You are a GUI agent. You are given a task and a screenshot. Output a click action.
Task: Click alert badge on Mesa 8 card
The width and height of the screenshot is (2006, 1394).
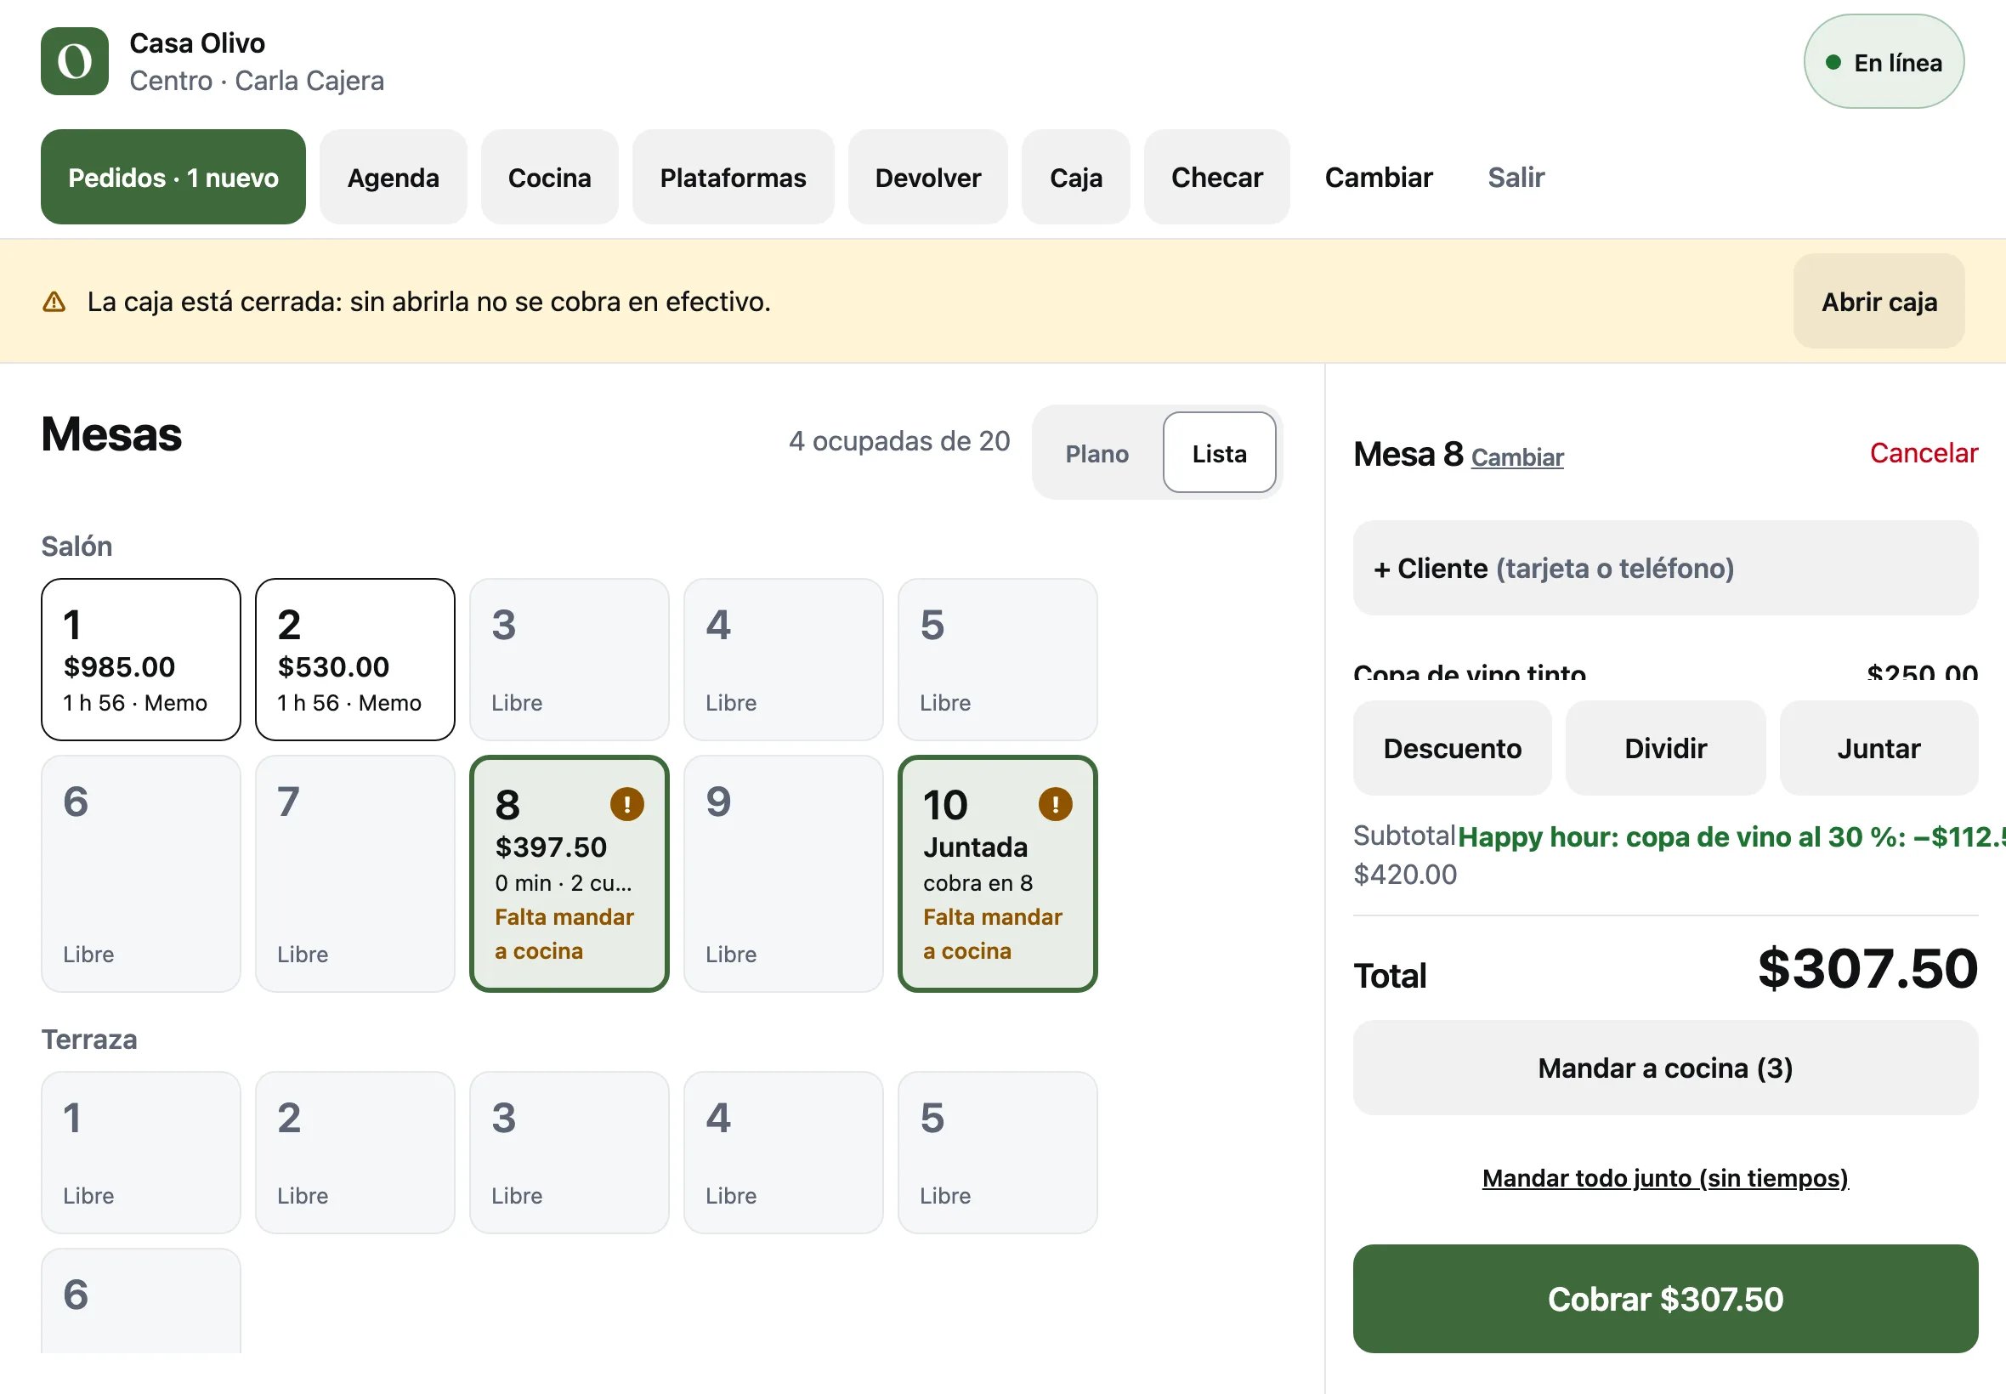point(626,803)
